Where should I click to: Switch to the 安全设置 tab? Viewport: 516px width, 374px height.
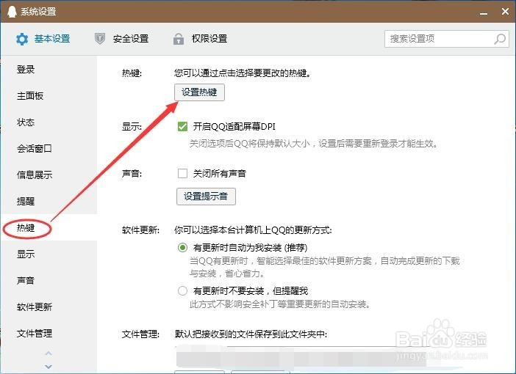tap(122, 39)
